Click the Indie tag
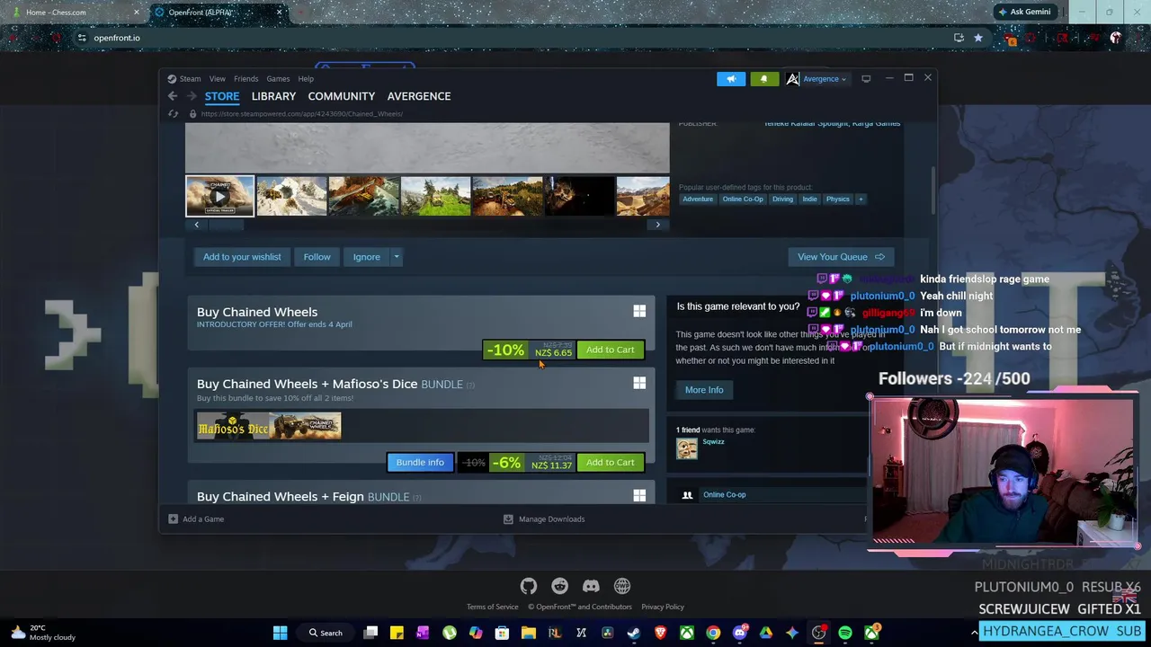This screenshot has width=1151, height=647. [x=810, y=199]
